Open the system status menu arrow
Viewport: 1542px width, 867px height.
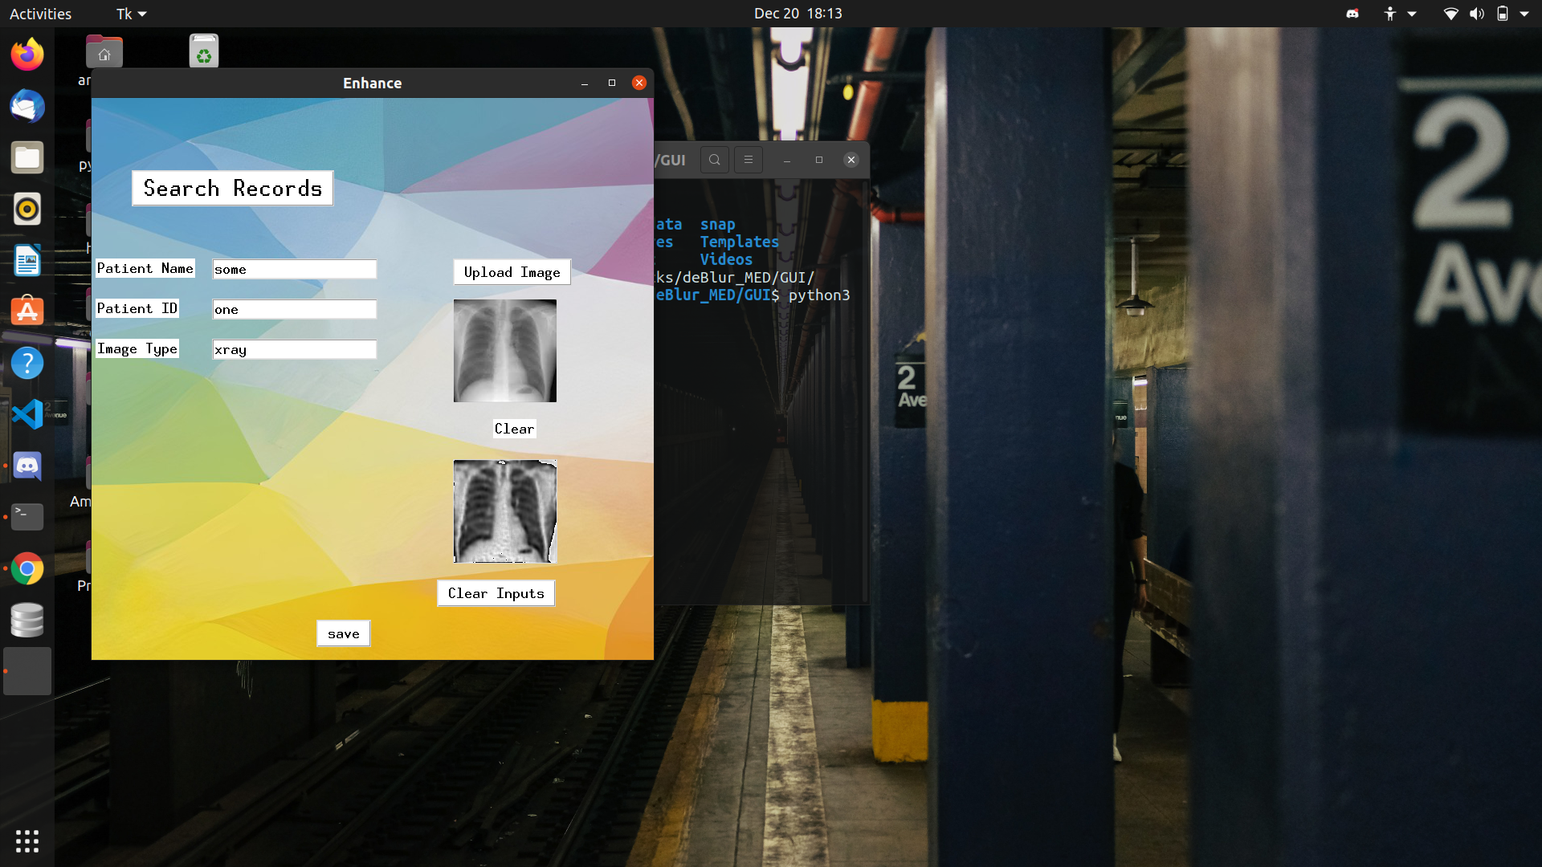[x=1524, y=14]
